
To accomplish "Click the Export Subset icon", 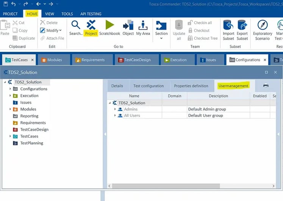I will 242,26.
